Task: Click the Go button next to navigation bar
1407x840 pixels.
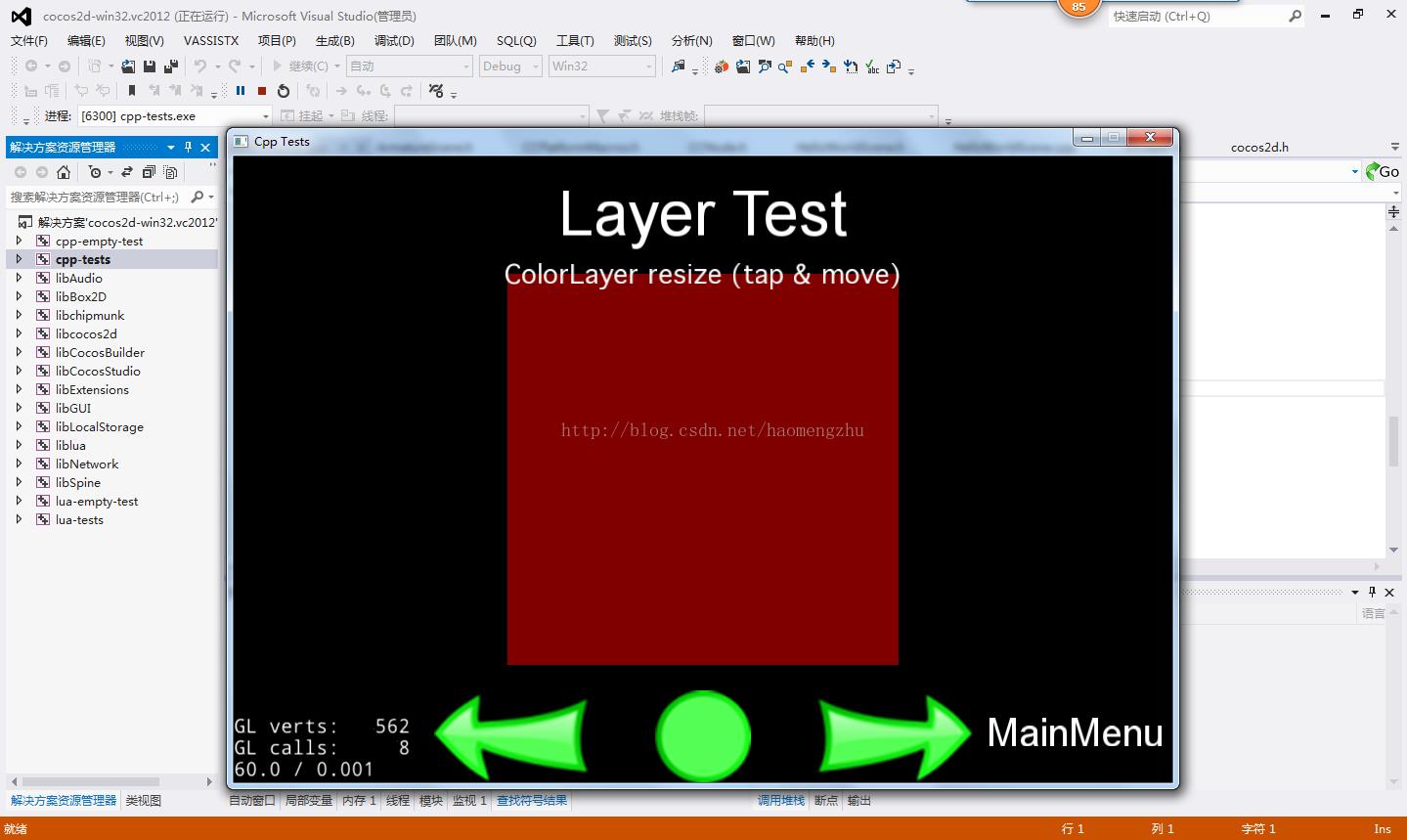Action: [1384, 171]
